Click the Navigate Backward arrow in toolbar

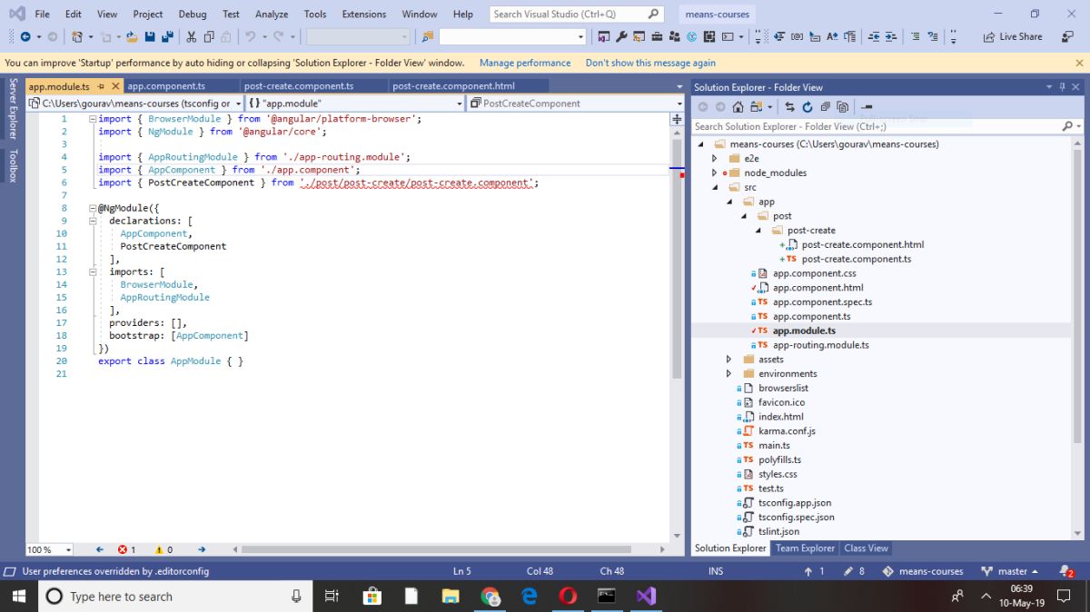(25, 36)
